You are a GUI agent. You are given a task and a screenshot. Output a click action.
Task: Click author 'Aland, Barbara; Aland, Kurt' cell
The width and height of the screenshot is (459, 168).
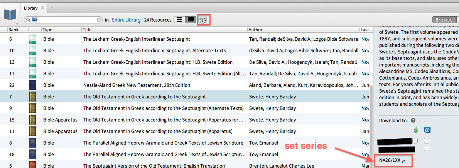[304, 85]
